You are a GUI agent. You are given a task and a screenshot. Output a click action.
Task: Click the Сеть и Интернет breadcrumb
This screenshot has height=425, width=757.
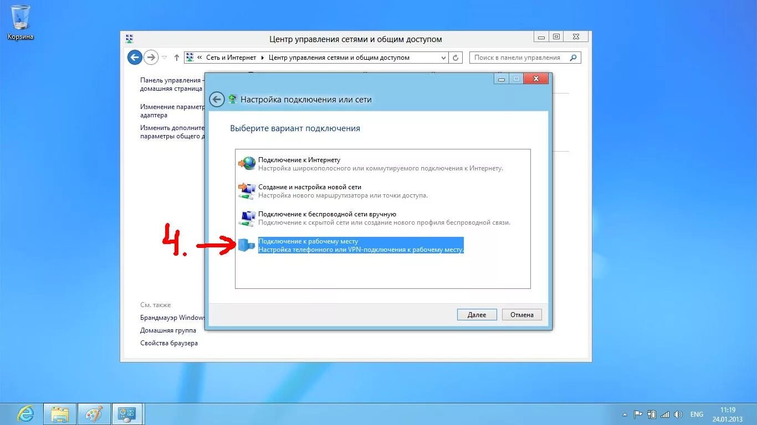[231, 58]
